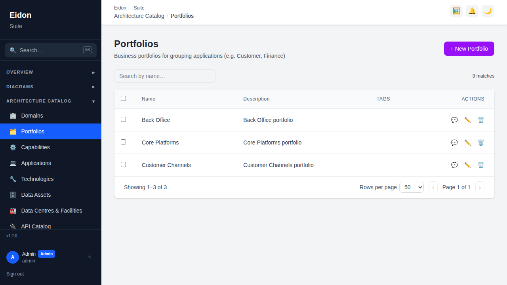Image resolution: width=507 pixels, height=285 pixels.
Task: Open Portfolios in the sidebar
Action: 51,131
